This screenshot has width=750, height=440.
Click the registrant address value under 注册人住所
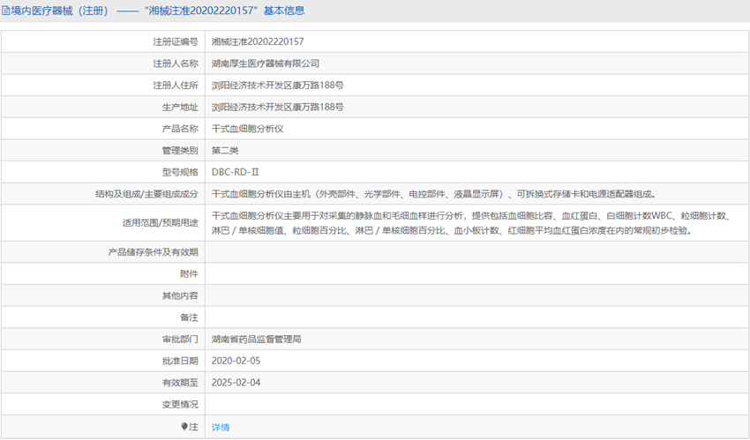tap(277, 86)
